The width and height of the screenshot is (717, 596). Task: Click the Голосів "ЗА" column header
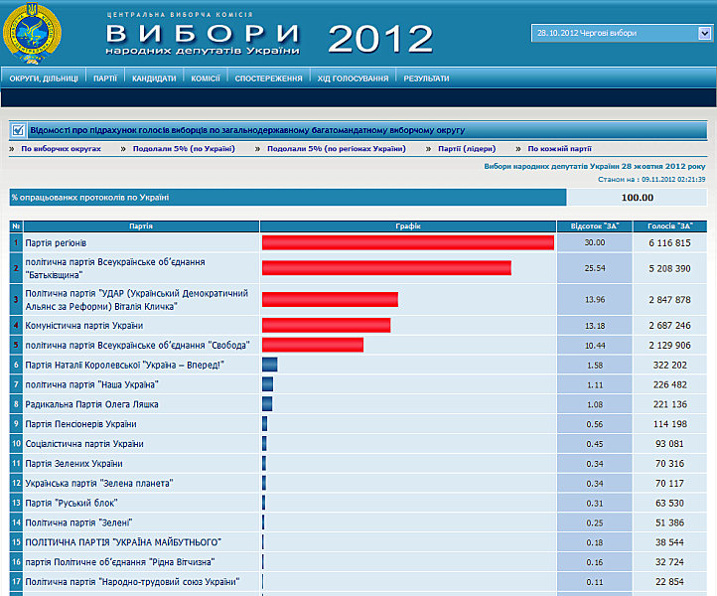(669, 226)
